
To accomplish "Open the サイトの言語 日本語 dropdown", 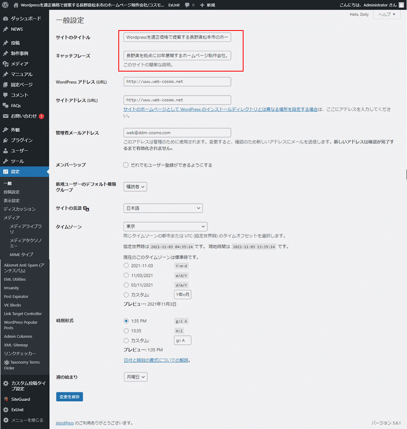I will coord(163,208).
